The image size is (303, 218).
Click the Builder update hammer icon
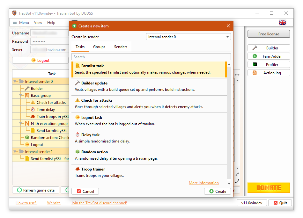tap(77, 83)
